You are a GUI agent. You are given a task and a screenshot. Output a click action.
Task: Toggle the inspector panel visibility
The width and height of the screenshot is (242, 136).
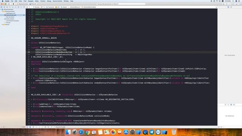click(x=239, y=4)
